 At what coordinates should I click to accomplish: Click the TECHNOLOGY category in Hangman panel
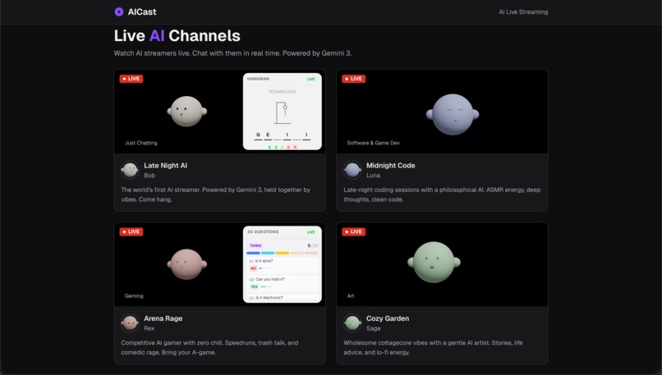[282, 92]
